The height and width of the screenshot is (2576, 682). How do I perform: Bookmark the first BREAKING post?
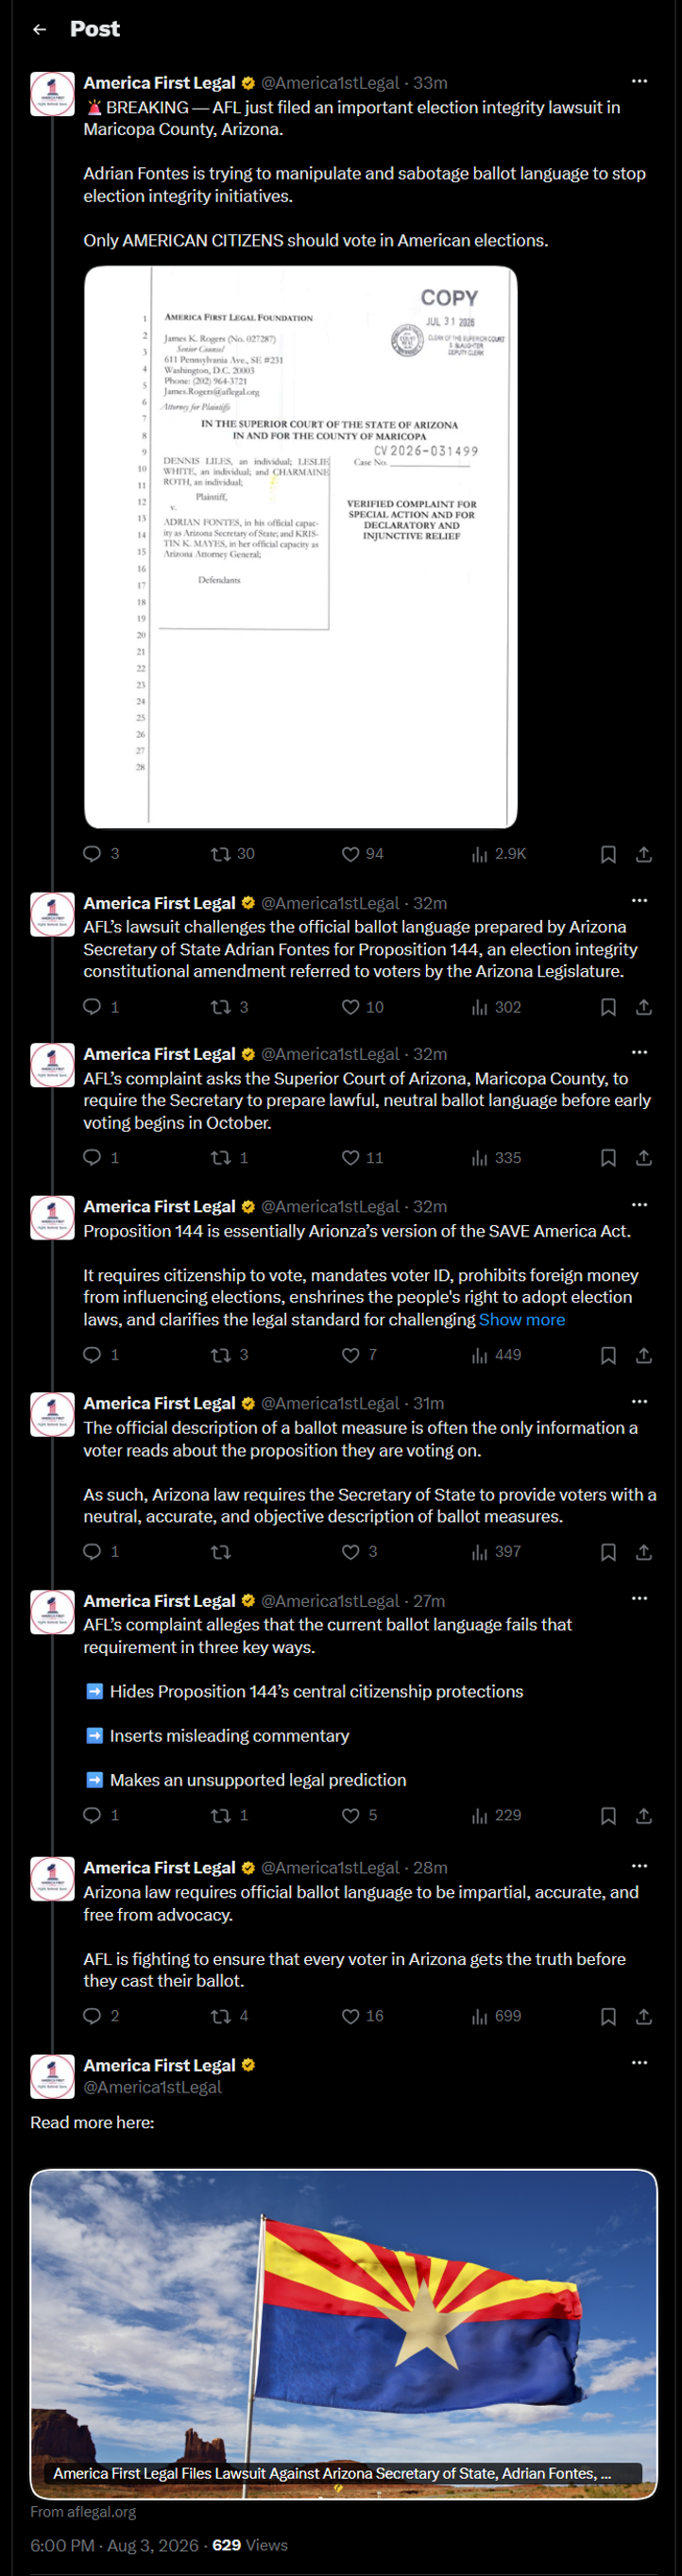point(608,854)
